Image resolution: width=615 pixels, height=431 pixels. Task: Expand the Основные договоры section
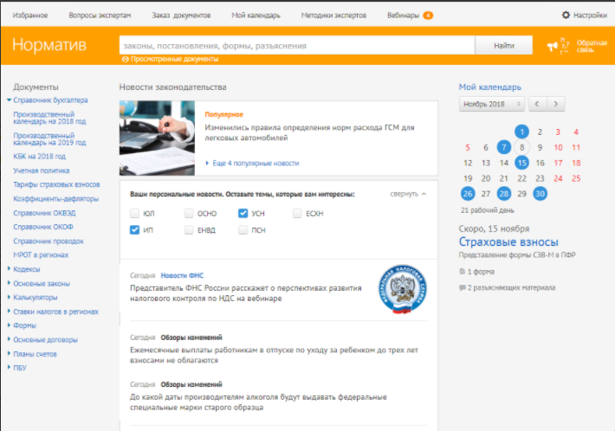pyautogui.click(x=9, y=339)
